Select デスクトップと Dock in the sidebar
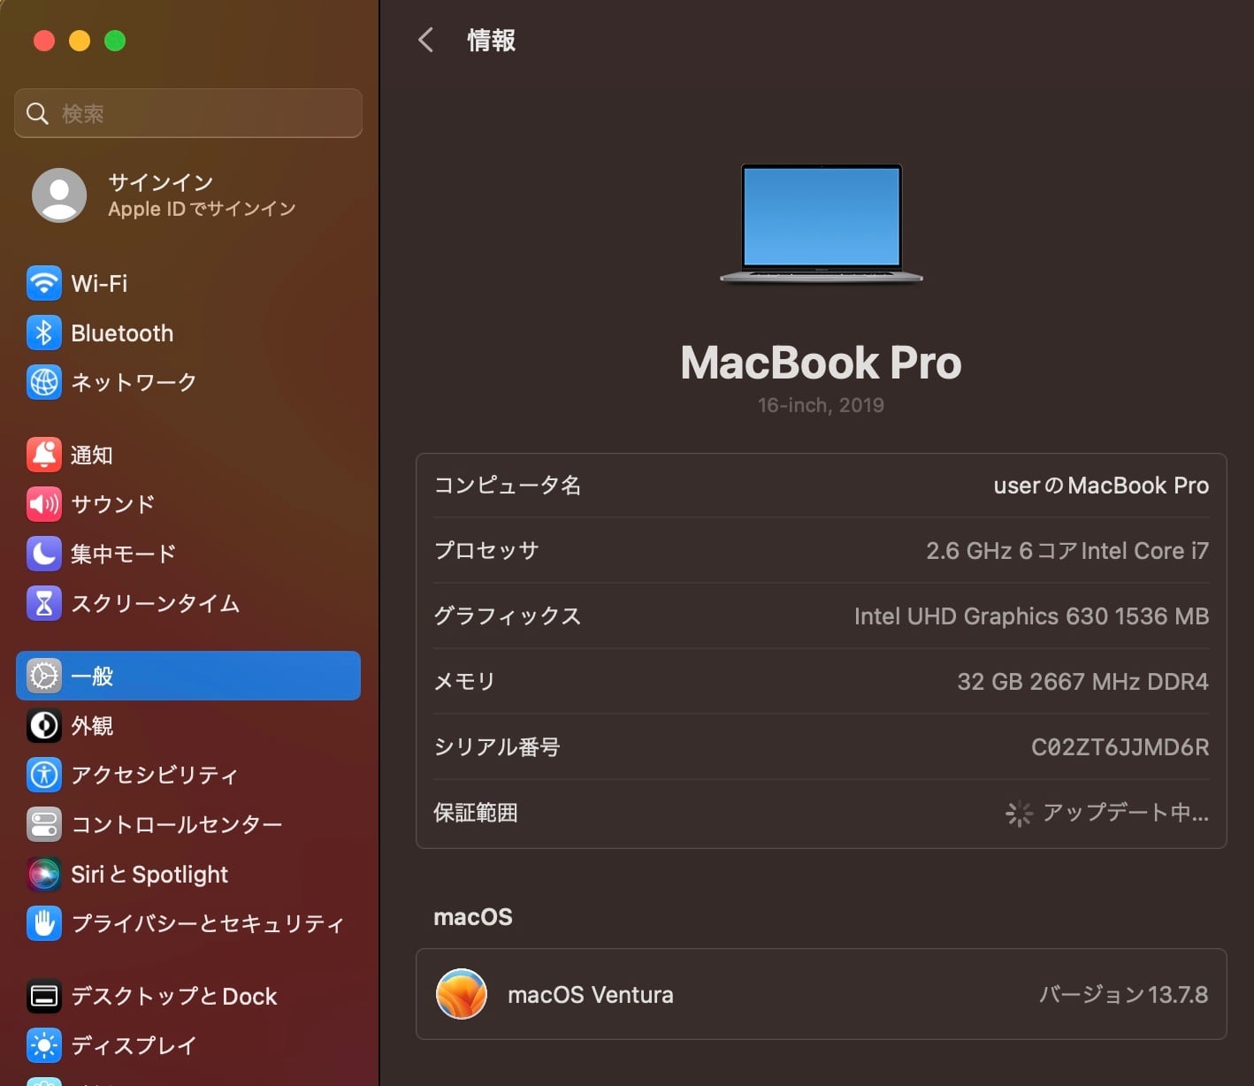The height and width of the screenshot is (1086, 1254). coord(188,997)
